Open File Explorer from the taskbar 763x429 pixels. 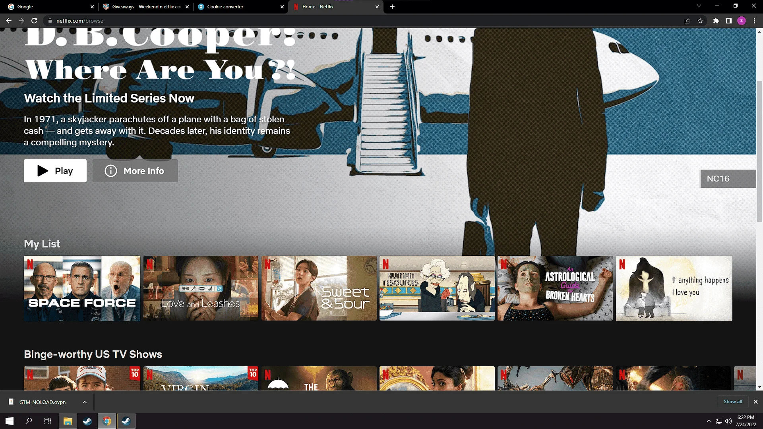pos(68,421)
